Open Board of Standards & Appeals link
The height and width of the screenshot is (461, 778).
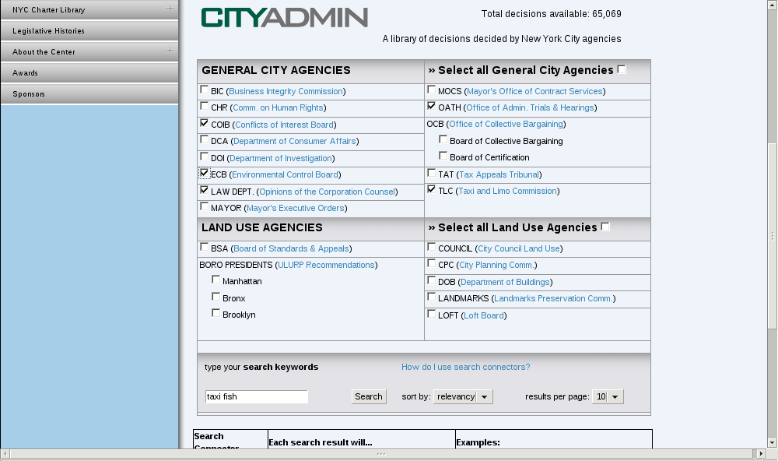point(291,249)
